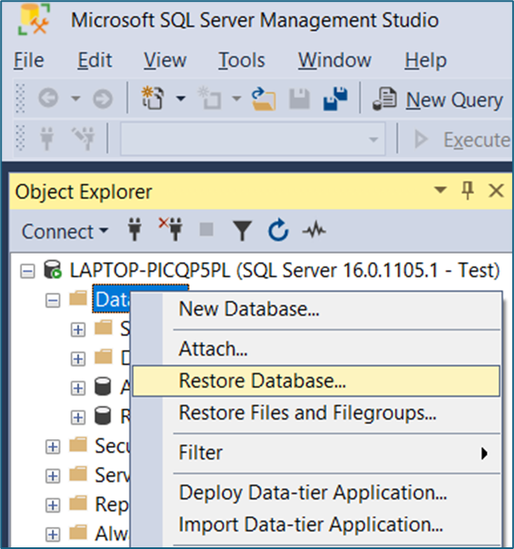
Task: Choose Deploy Data-tier Application...
Action: (317, 493)
